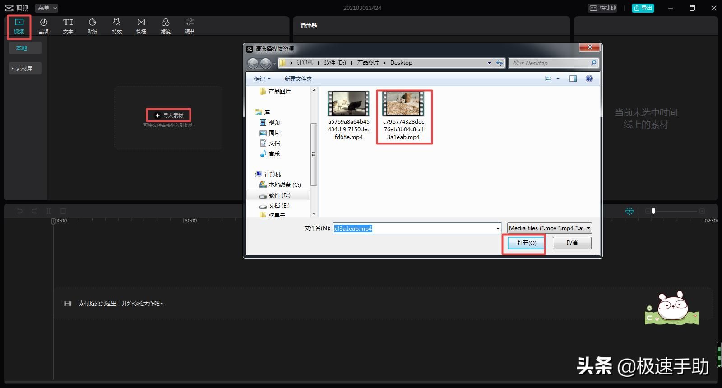
Task: Select the c79b774328dec...3a1eab.mp4 video file
Action: click(x=404, y=116)
